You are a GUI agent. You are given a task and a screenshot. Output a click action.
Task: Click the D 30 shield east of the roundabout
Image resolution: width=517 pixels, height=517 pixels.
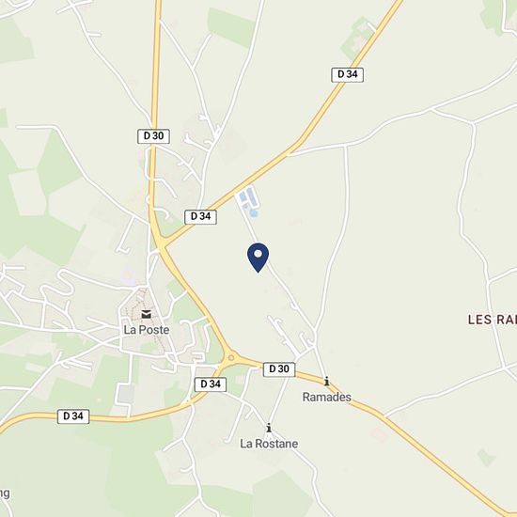pyautogui.click(x=279, y=369)
